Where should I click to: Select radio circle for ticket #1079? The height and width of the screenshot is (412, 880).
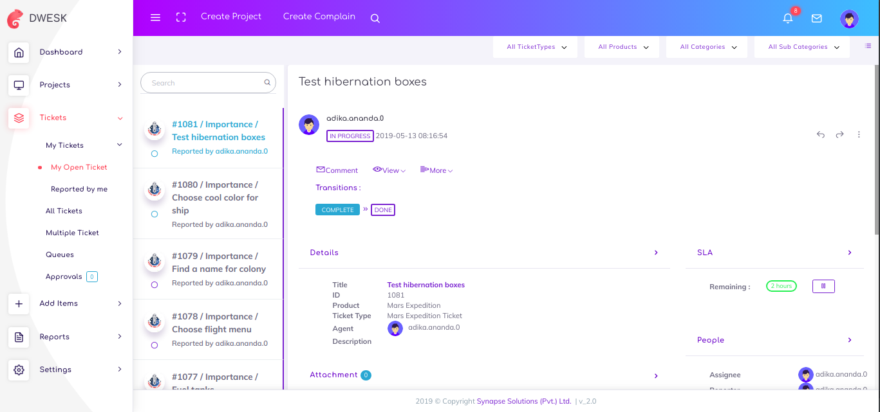[x=154, y=285]
